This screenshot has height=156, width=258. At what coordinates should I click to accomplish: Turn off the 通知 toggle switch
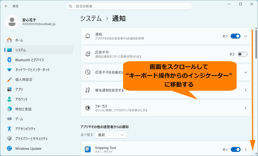tap(236, 36)
